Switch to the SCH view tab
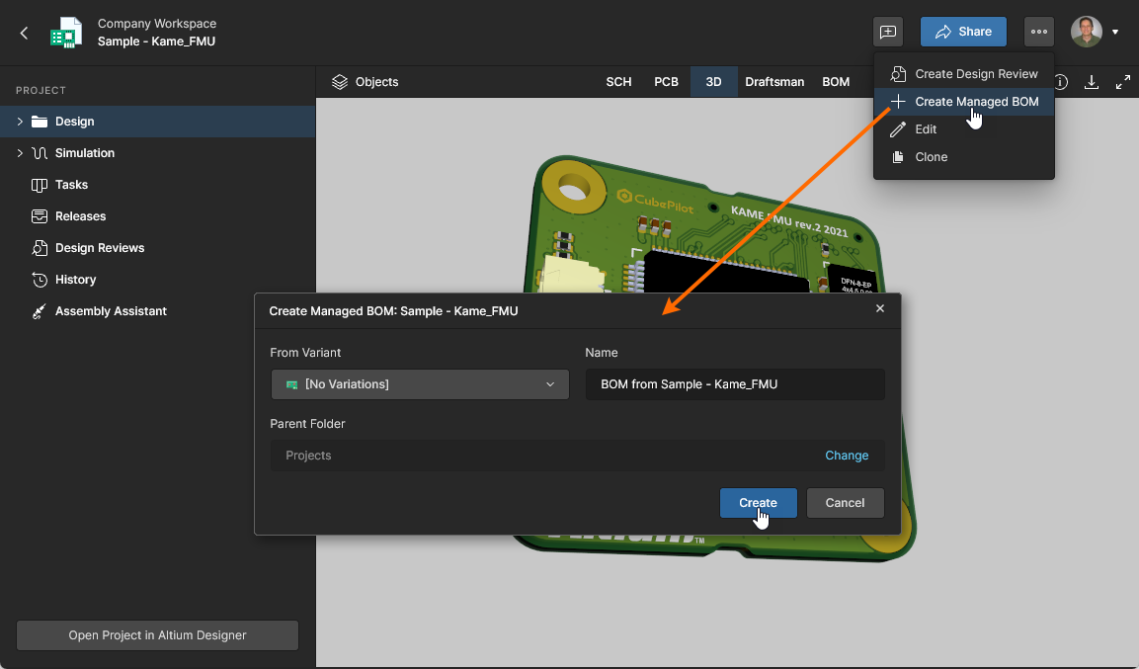 (x=619, y=82)
